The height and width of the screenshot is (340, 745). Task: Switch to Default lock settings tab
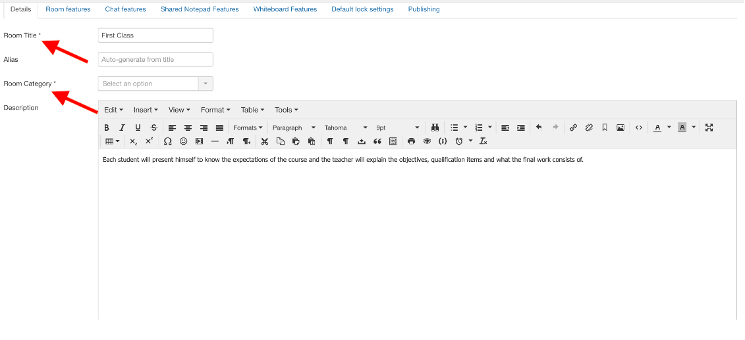tap(362, 9)
